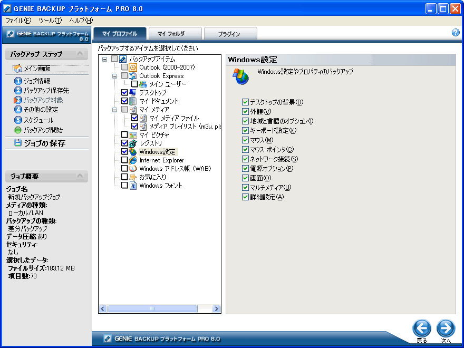Collapse the バックアップ ステップ panel
Screen dimensions: 464x348
pos(80,54)
